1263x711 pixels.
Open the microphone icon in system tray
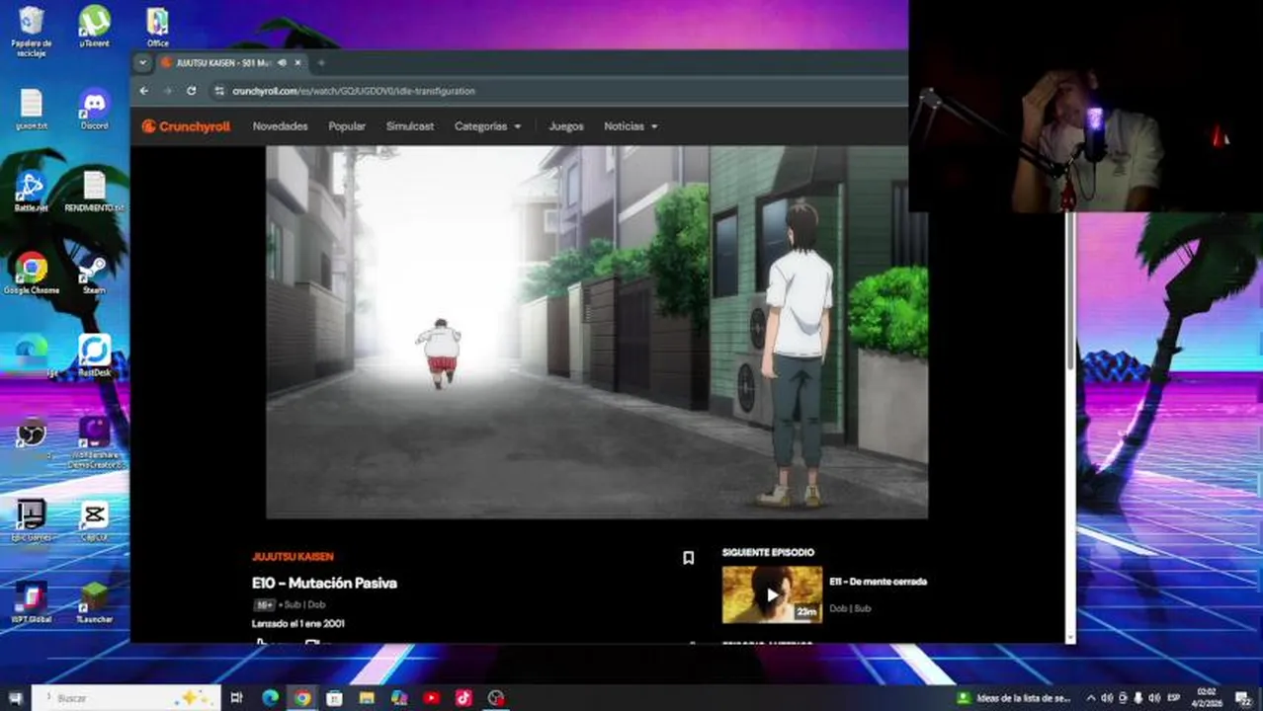click(x=1138, y=698)
